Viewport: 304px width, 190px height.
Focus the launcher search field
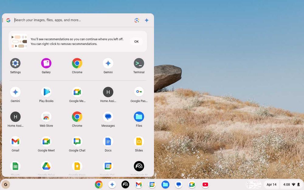73,20
